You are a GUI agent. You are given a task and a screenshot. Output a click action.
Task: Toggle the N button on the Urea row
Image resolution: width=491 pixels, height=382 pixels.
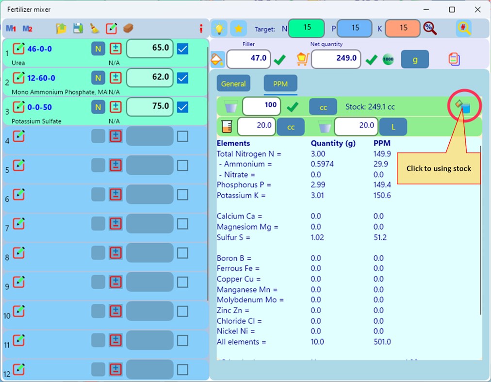[98, 49]
